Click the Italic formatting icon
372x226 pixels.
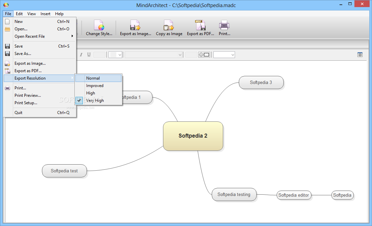point(81,55)
